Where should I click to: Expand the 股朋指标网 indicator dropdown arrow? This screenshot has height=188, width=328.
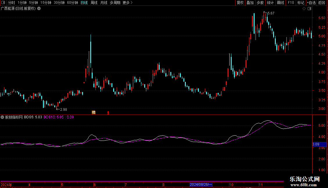point(2,117)
